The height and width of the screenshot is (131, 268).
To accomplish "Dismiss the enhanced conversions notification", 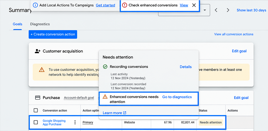I will pos(194,5).
